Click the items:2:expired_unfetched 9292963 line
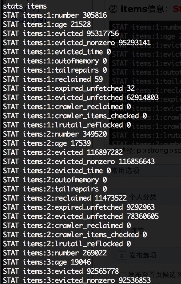181x284 pixels. coord(79,207)
